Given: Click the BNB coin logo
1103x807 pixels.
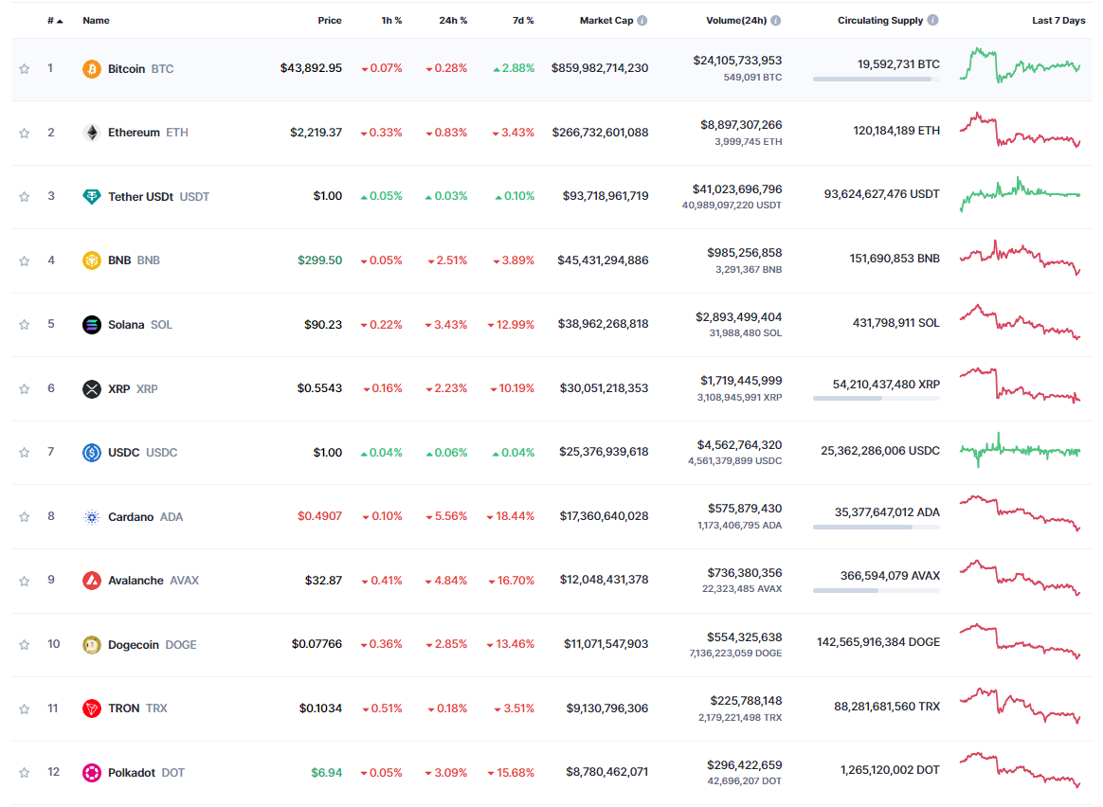Looking at the screenshot, I should [x=92, y=260].
